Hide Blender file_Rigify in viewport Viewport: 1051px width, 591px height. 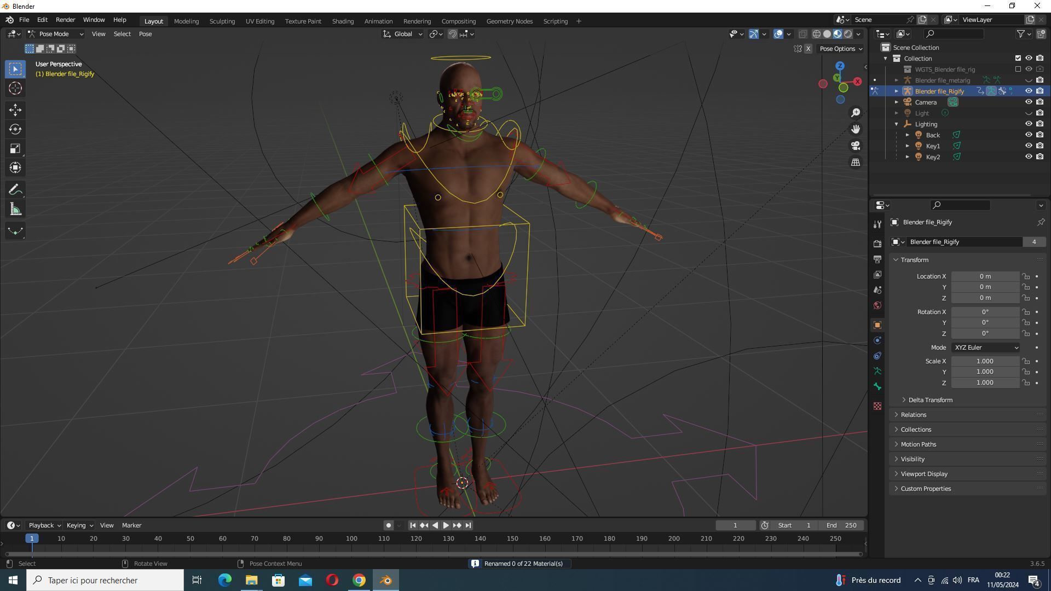point(1029,91)
